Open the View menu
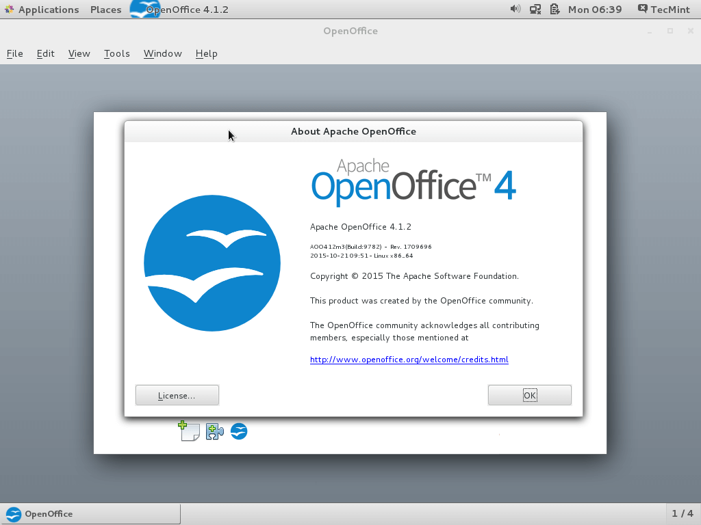The width and height of the screenshot is (701, 525). [x=79, y=53]
